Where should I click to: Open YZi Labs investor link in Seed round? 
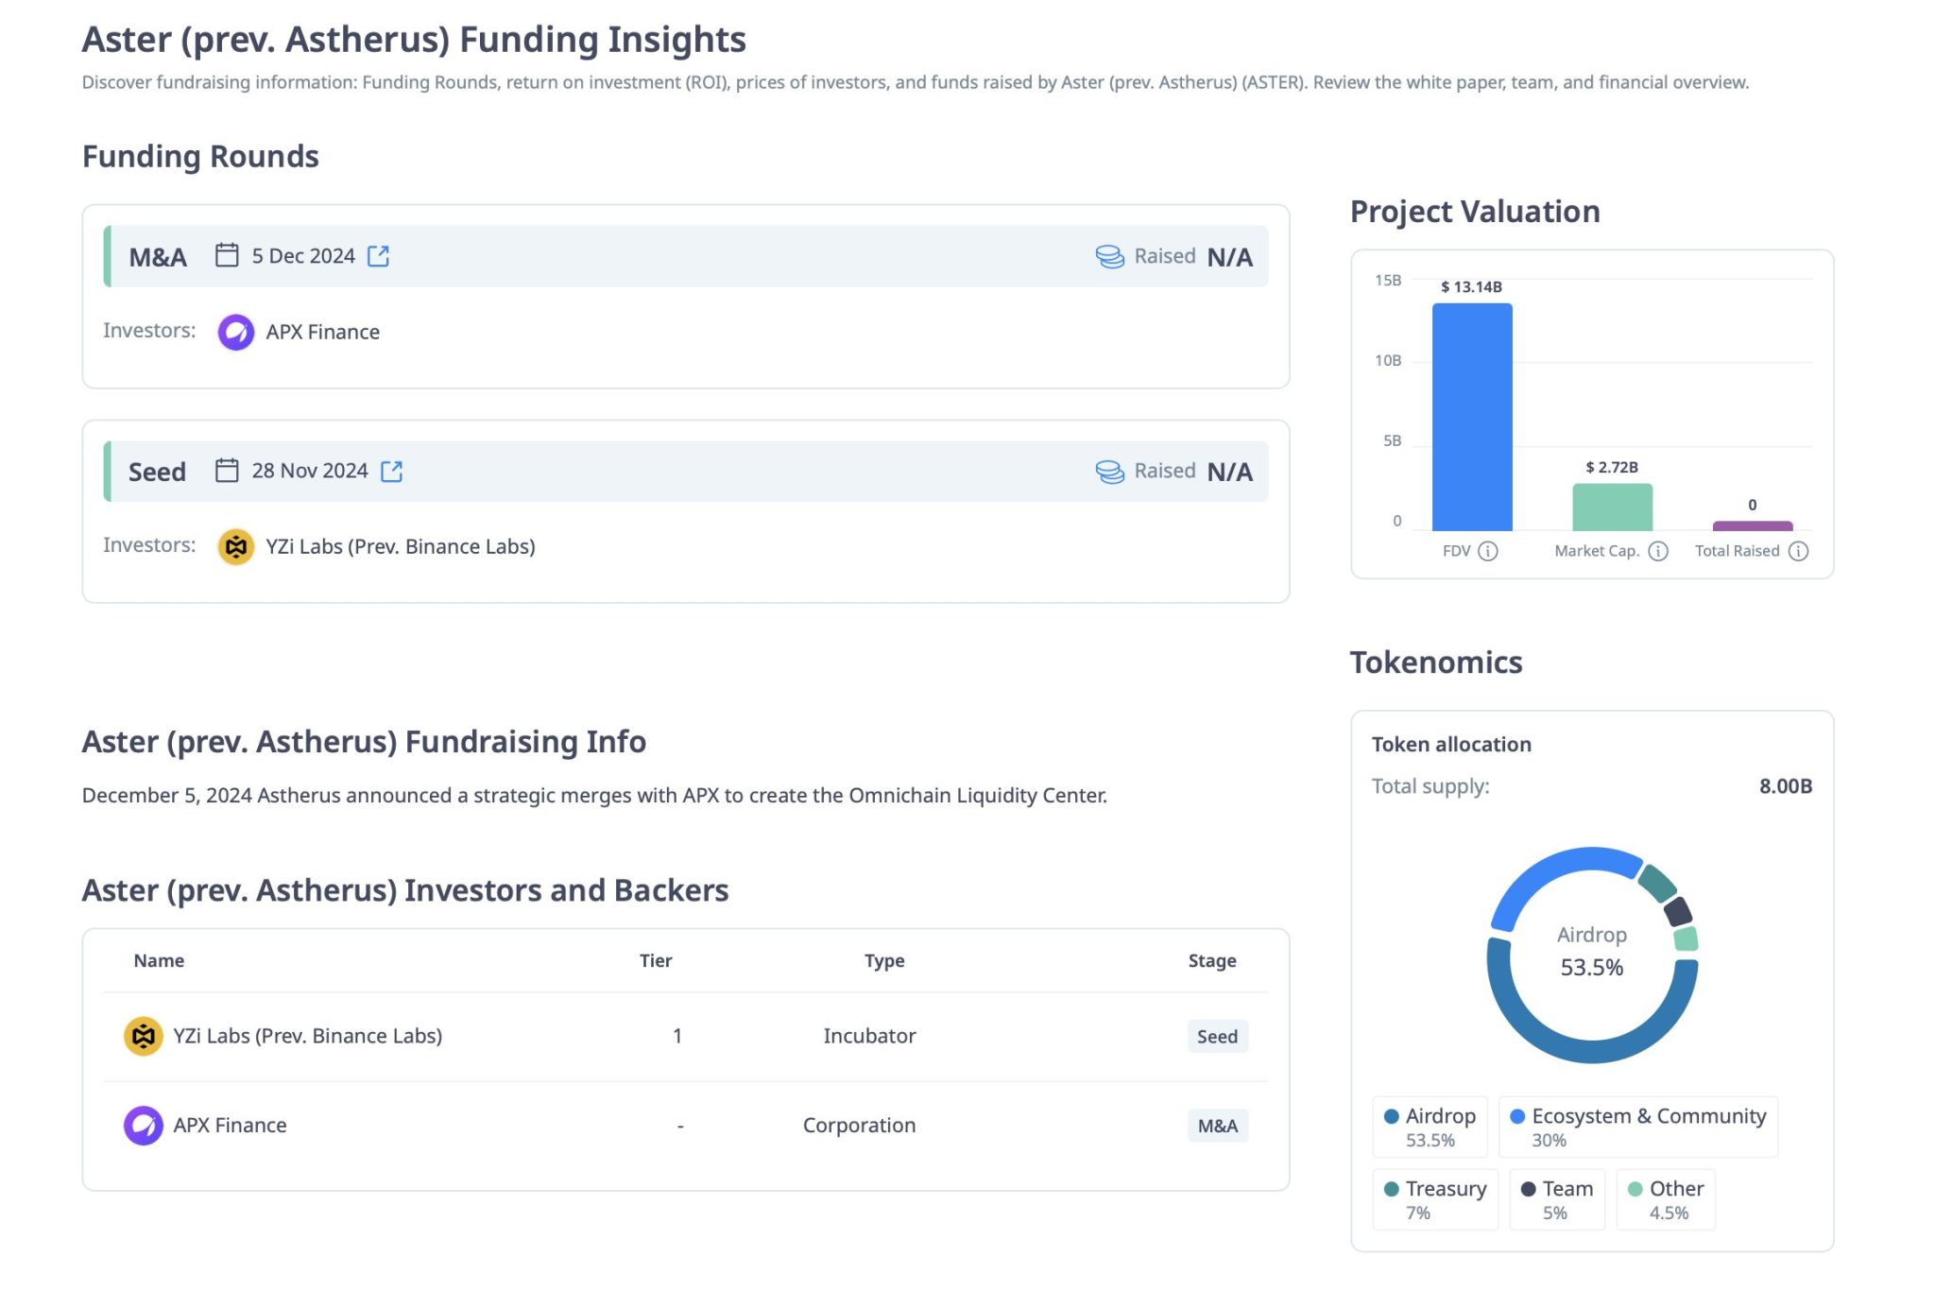point(400,546)
